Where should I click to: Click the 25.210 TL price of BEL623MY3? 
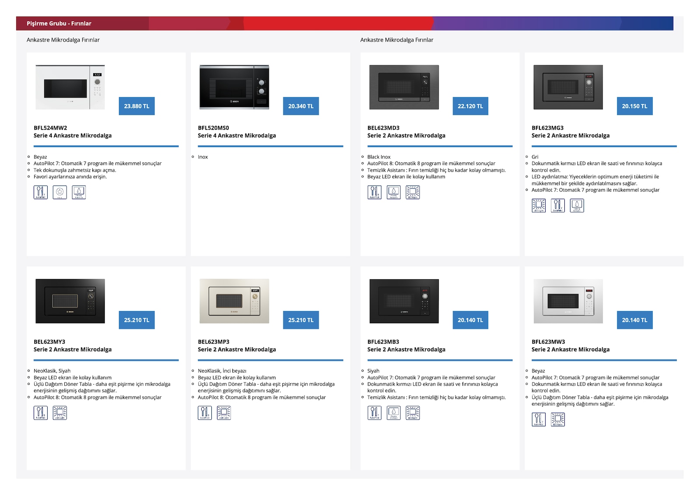click(136, 320)
